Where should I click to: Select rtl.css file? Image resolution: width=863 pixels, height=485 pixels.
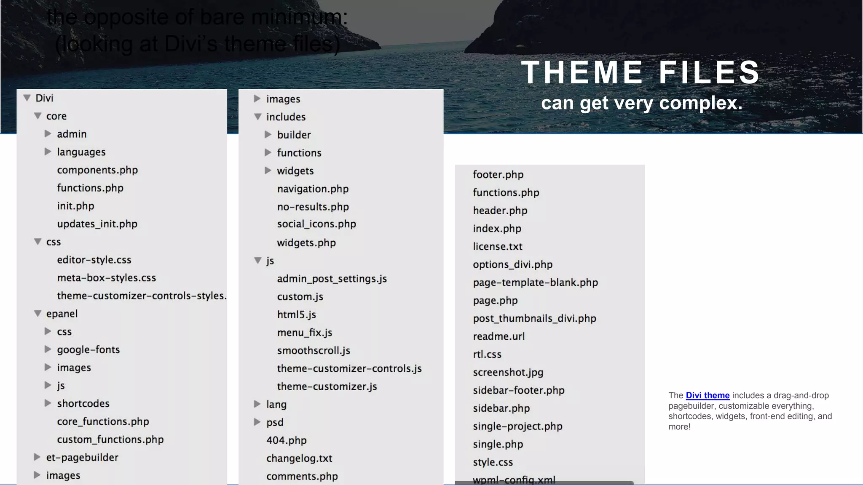tap(487, 354)
